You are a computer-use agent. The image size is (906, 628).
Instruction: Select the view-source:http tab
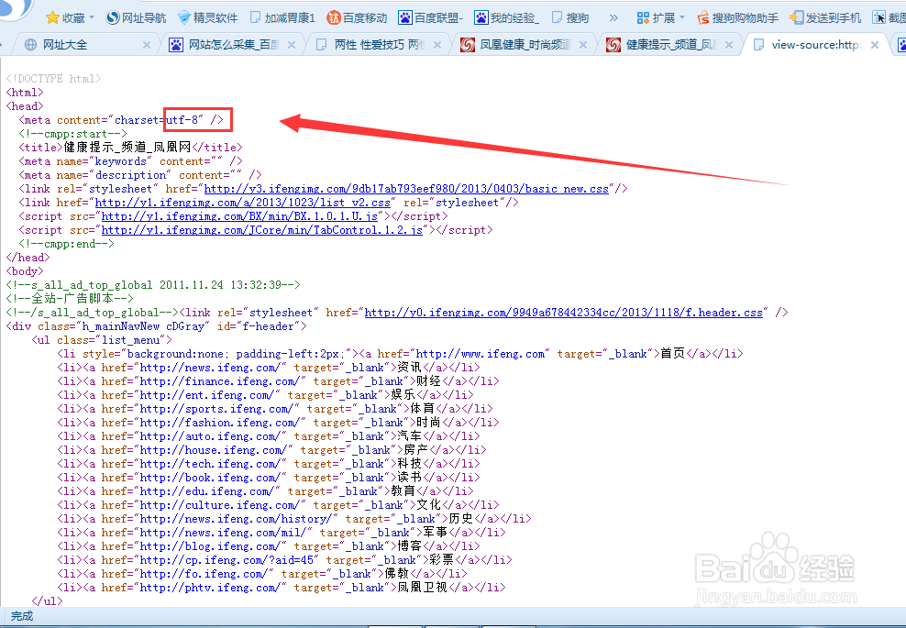(814, 45)
